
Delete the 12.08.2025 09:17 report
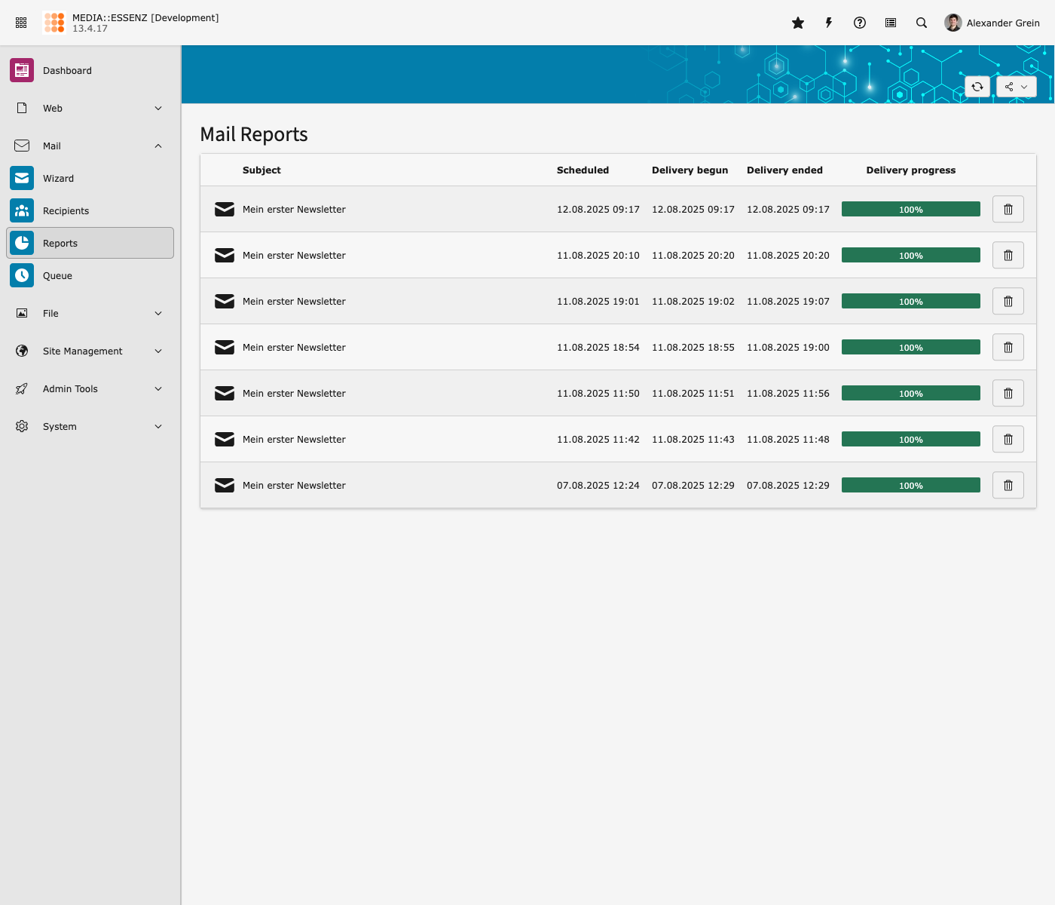click(1008, 210)
